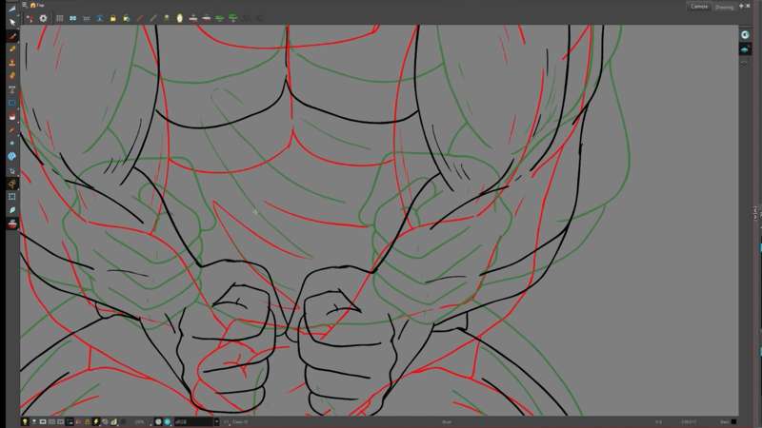This screenshot has height=428, width=762.
Task: Select the dotted square perspective tool
Action: pos(12,197)
